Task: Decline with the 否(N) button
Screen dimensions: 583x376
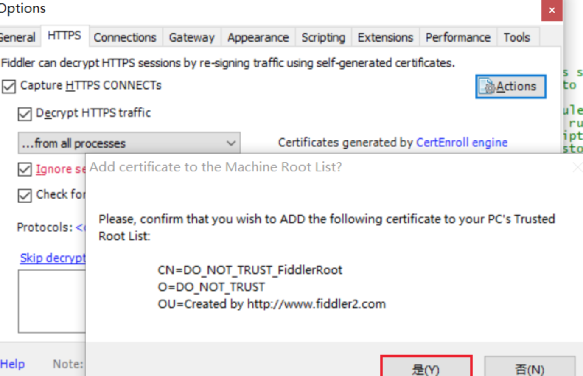Action: (530, 367)
